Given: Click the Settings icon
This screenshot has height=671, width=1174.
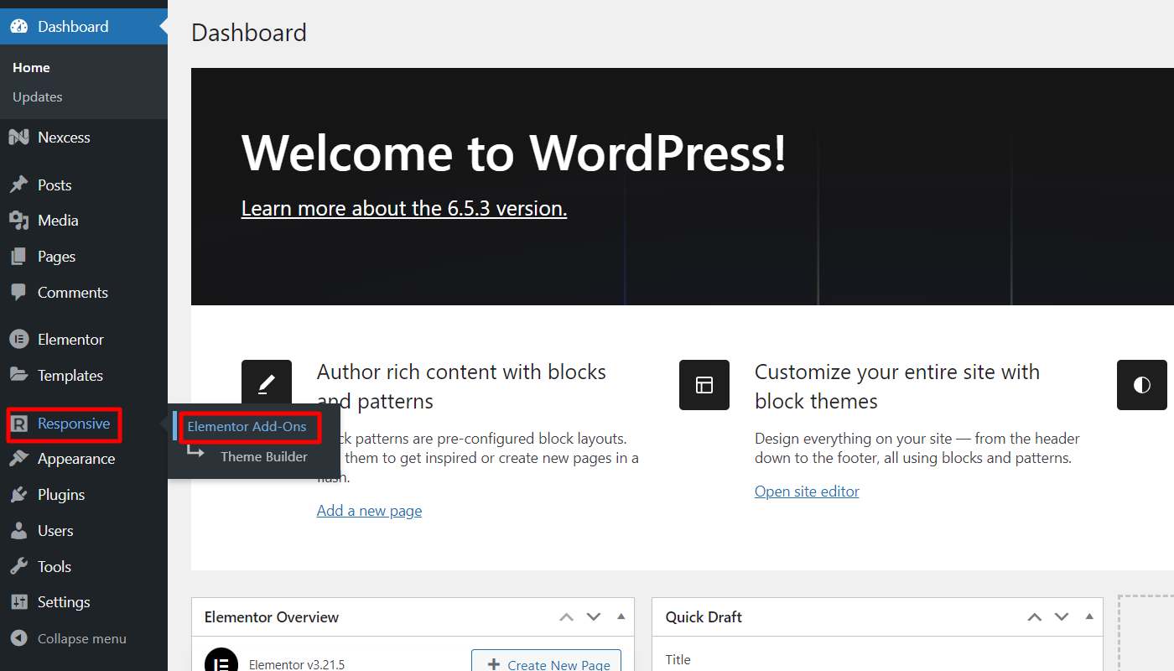Looking at the screenshot, I should click(18, 601).
